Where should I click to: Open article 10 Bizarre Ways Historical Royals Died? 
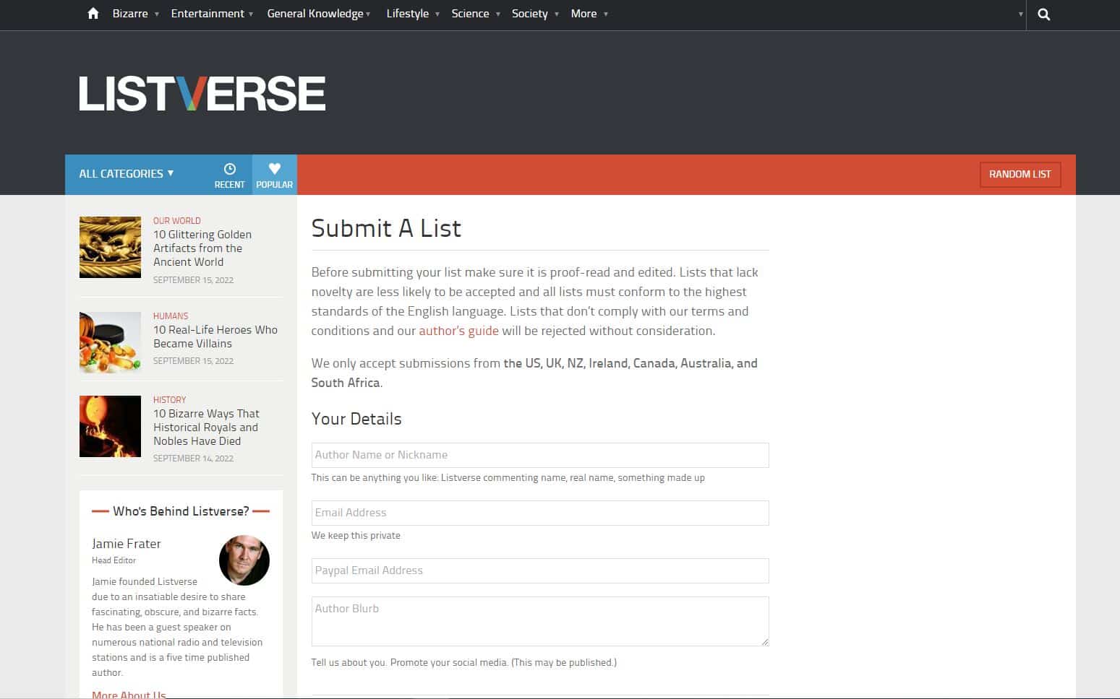tap(206, 427)
